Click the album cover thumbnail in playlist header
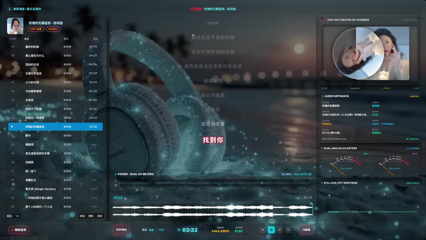 (x=15, y=26)
